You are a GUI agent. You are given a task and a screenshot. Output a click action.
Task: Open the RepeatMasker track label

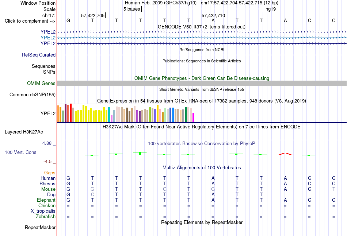tap(40, 227)
